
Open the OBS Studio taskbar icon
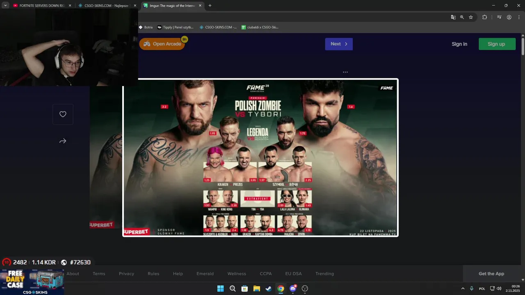coord(305,288)
